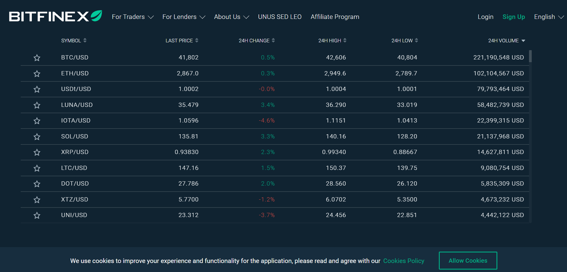
Task: Favorite the XRP/USD pair star
Action: pos(37,152)
